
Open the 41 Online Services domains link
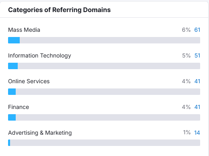coord(197,81)
